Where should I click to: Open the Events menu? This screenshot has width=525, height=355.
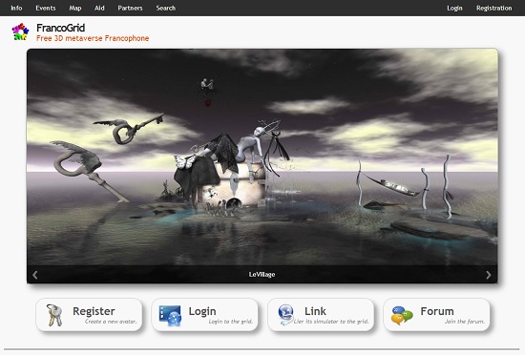46,8
